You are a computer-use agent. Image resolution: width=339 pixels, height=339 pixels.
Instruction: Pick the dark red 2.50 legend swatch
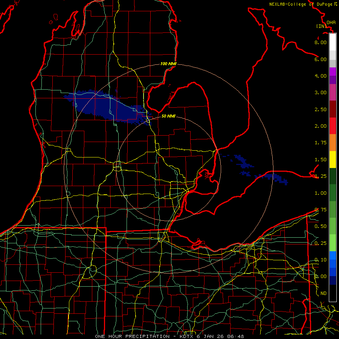pyautogui.click(x=333, y=109)
